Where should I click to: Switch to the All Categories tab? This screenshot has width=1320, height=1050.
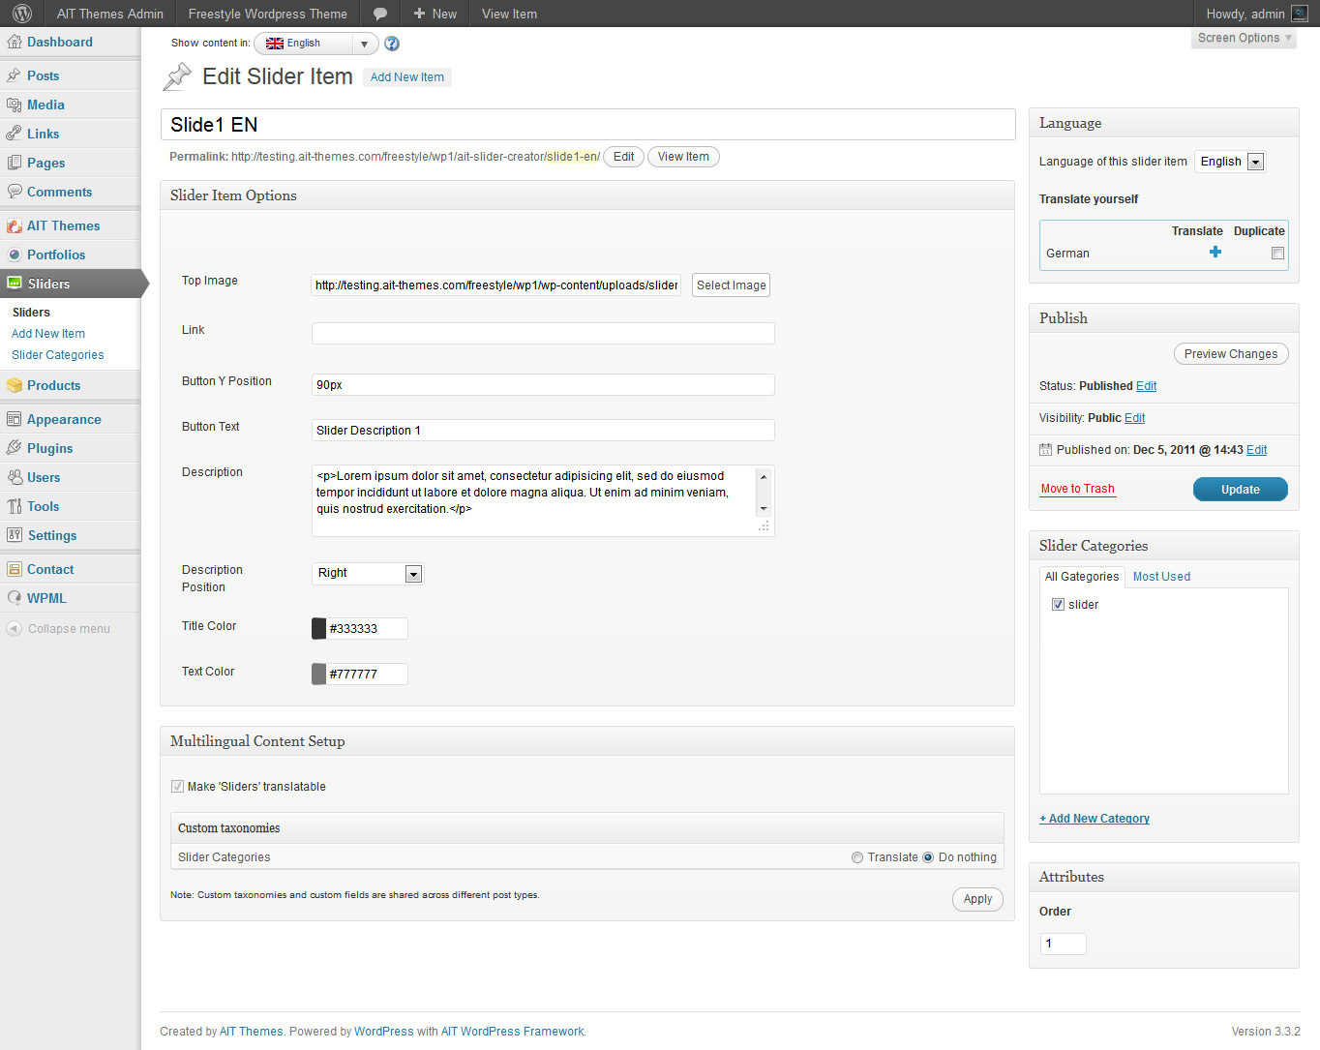[x=1082, y=577]
